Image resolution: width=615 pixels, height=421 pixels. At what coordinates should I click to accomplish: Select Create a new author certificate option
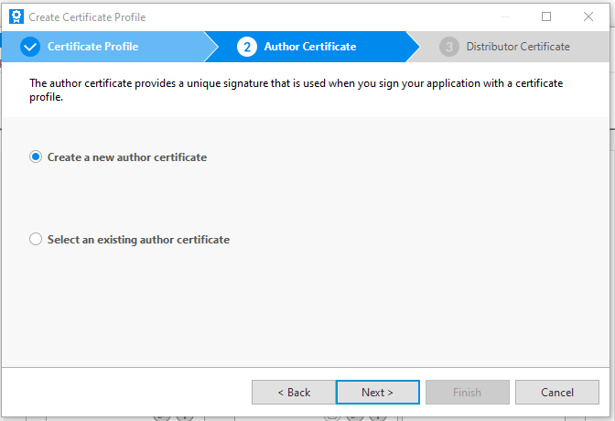[118, 157]
